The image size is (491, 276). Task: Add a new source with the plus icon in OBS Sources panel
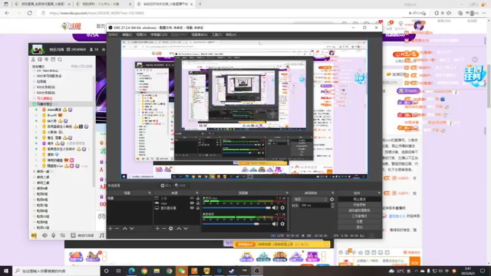click(x=158, y=228)
